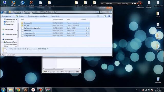
Task: Open the recorder options dropdown arrow
Action: 132,4
